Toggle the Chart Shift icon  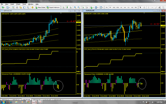click(87, 7)
